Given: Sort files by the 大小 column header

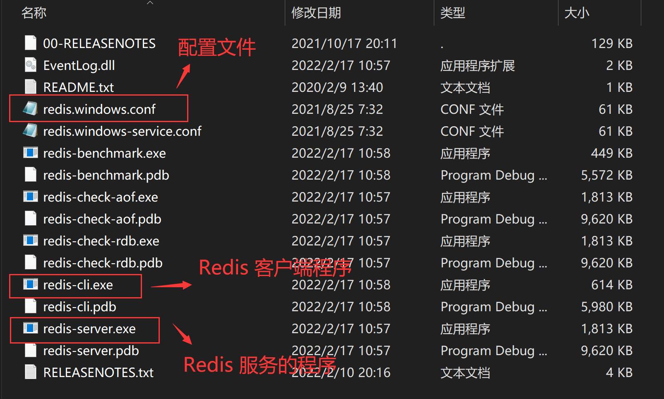Looking at the screenshot, I should 577,13.
